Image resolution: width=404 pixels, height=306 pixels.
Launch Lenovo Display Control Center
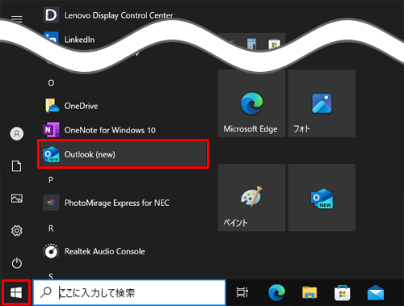coord(107,15)
